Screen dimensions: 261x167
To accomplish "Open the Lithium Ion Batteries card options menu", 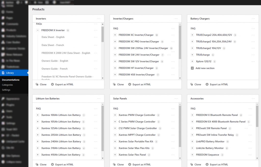I will pyautogui.click(x=99, y=99).
